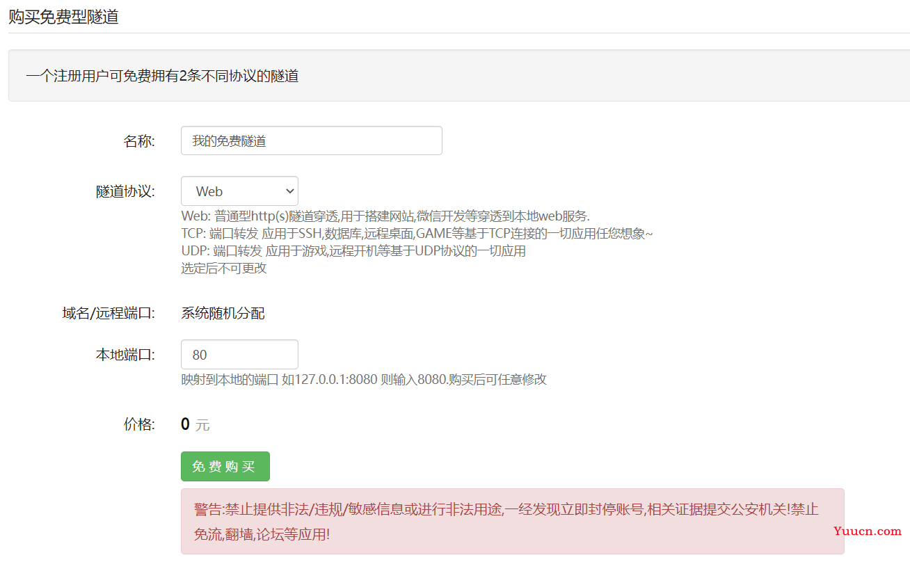Image resolution: width=910 pixels, height=569 pixels.
Task: Select the 购买免费型隧道 page heading
Action: (x=63, y=17)
